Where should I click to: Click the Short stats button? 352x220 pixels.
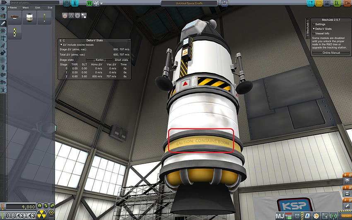(121, 60)
